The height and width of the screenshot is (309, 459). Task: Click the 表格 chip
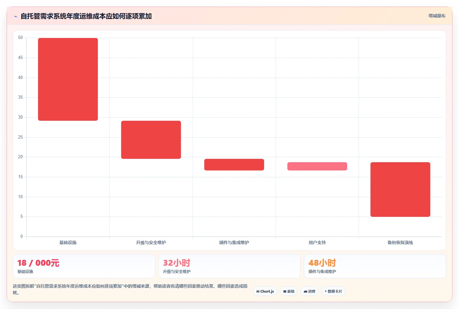click(x=289, y=291)
